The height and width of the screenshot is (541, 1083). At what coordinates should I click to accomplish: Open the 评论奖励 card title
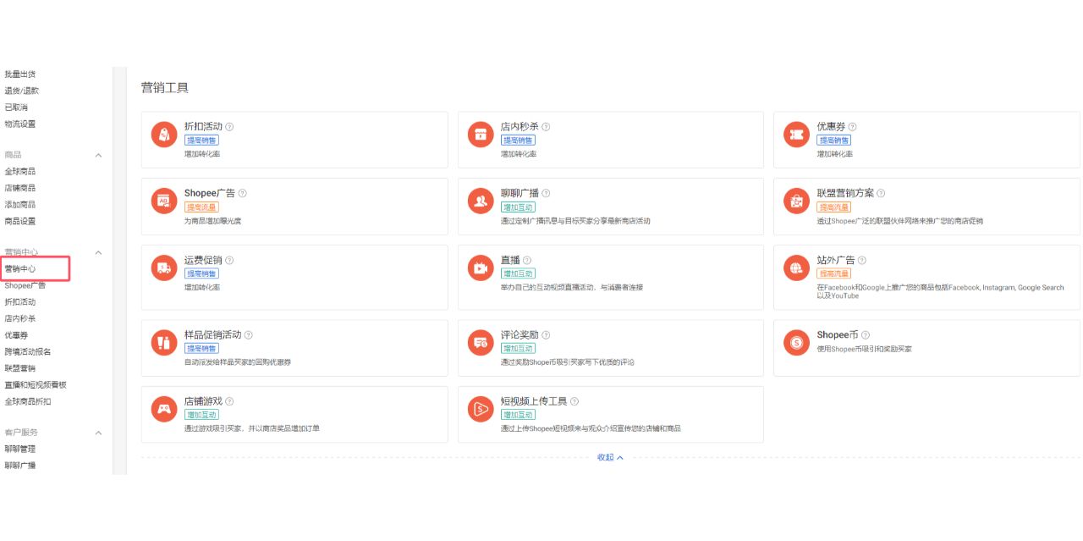520,335
